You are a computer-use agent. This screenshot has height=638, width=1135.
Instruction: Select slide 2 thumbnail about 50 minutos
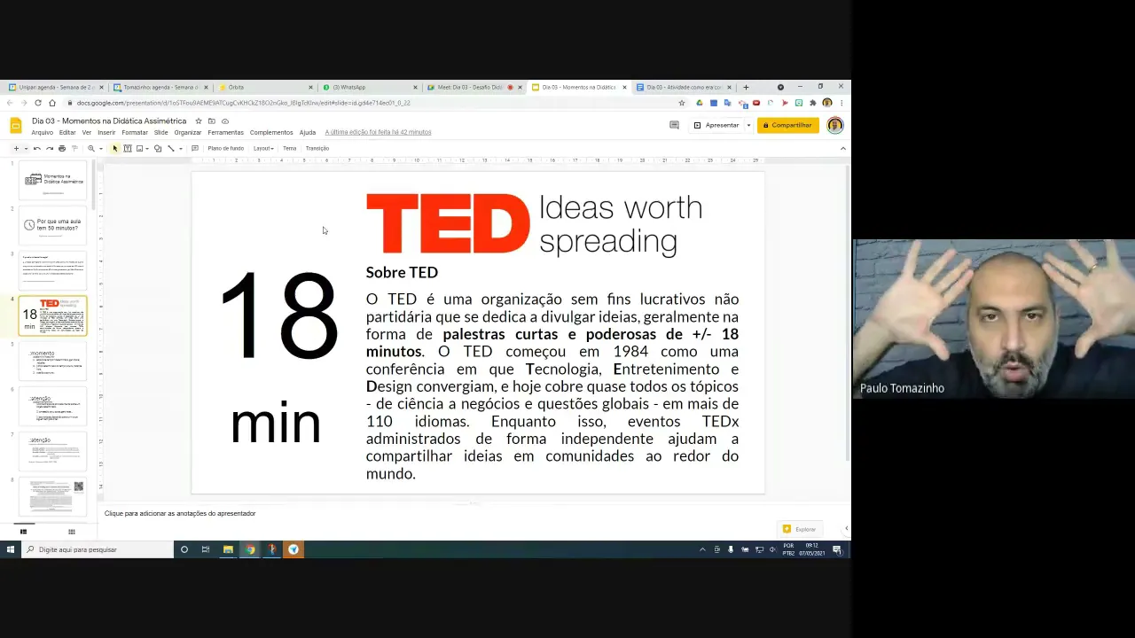[x=53, y=225]
